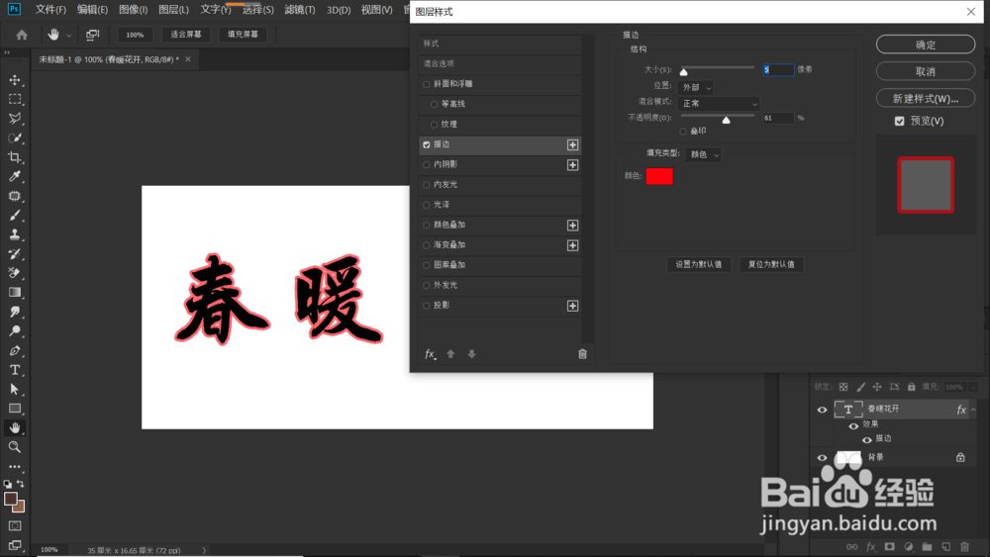Open the Layer (图层) menu
990x557 pixels.
pyautogui.click(x=173, y=10)
